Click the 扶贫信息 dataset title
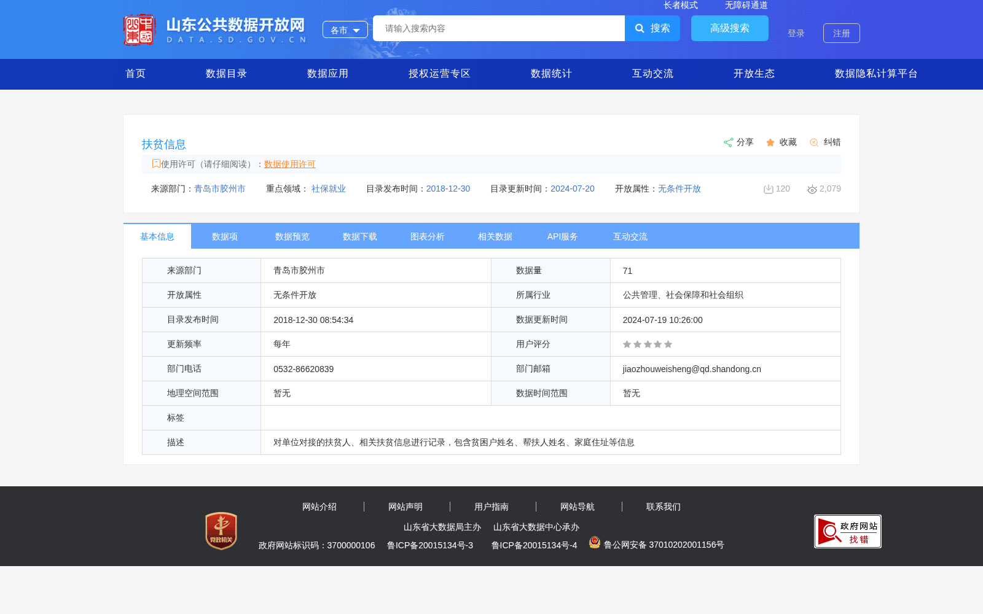Image resolution: width=983 pixels, height=614 pixels. [x=164, y=144]
